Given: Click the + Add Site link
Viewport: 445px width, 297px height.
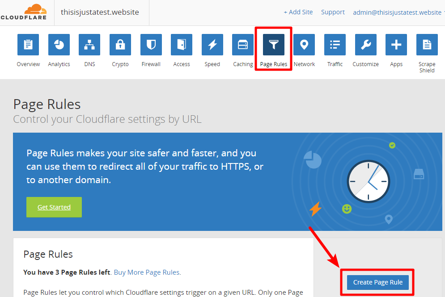Looking at the screenshot, I should click(298, 12).
